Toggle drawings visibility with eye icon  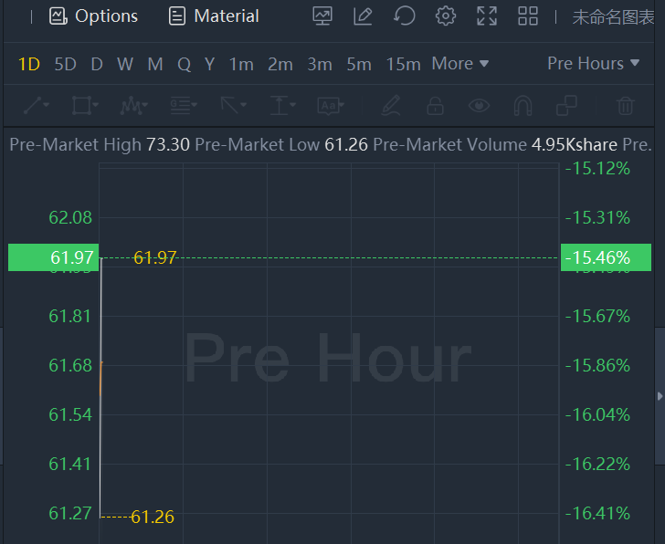click(479, 106)
